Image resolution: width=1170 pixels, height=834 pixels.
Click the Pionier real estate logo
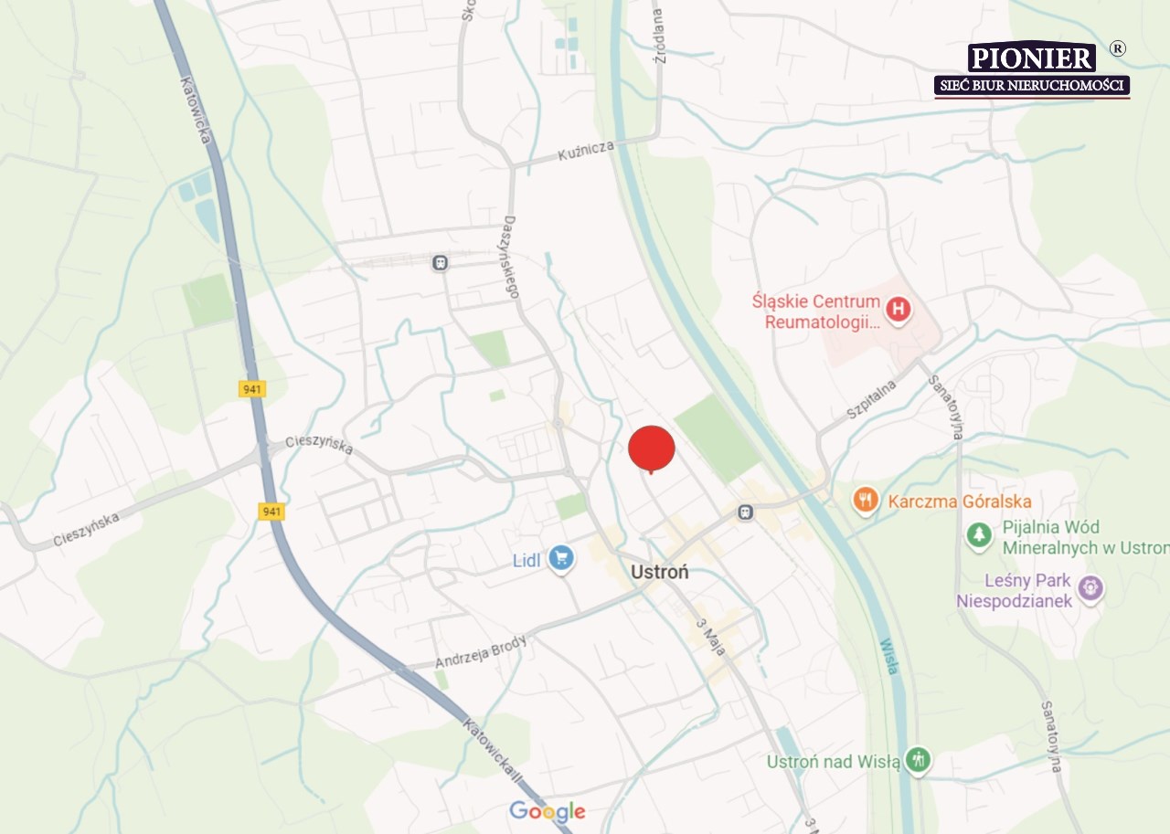[1032, 69]
